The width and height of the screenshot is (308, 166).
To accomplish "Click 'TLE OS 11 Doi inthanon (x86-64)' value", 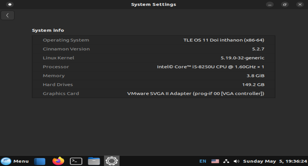I will click(x=224, y=40).
